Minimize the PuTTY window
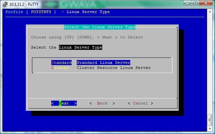Viewport: 215px width, 134px height. 187,3
